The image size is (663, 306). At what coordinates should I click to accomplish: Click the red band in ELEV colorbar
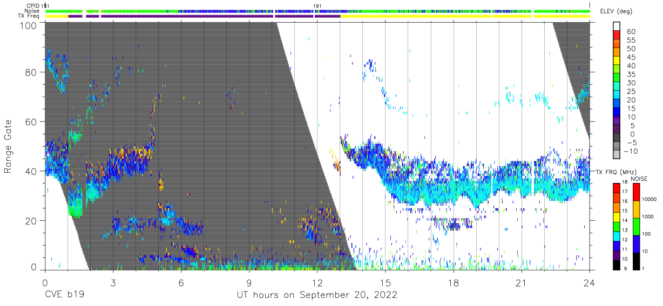point(618,36)
